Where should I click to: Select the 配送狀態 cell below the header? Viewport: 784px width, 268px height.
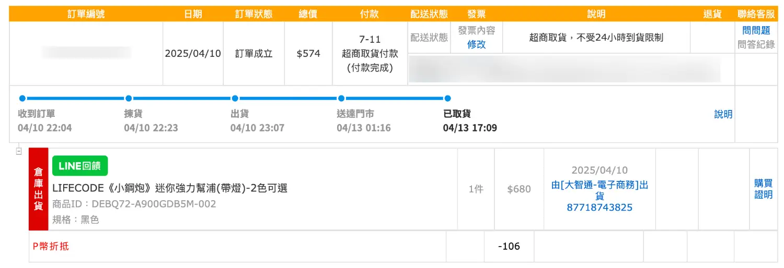pyautogui.click(x=429, y=37)
